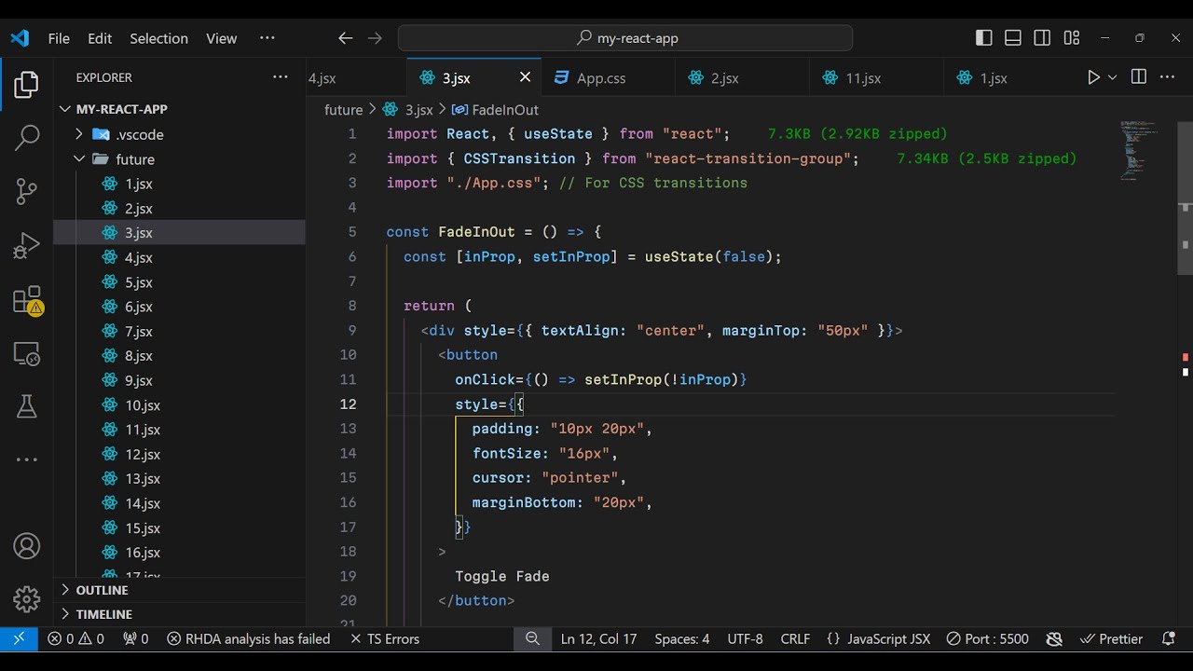Click the my-react-app command center search box

(624, 38)
